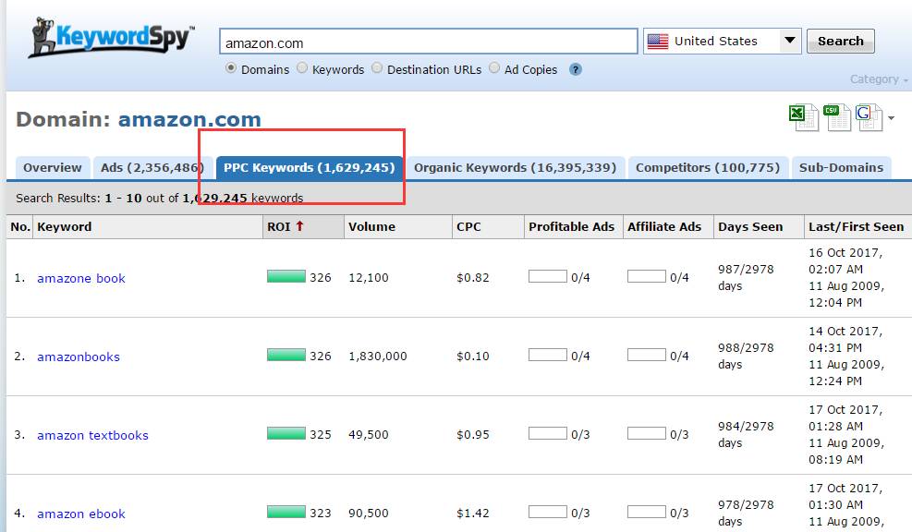The width and height of the screenshot is (912, 532).
Task: Switch to the Overview tab
Action: pos(53,167)
